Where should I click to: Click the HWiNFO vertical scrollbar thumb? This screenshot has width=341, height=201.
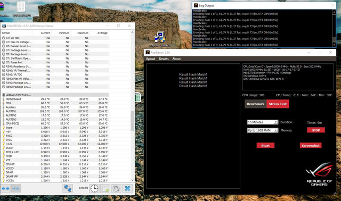pyautogui.click(x=133, y=121)
